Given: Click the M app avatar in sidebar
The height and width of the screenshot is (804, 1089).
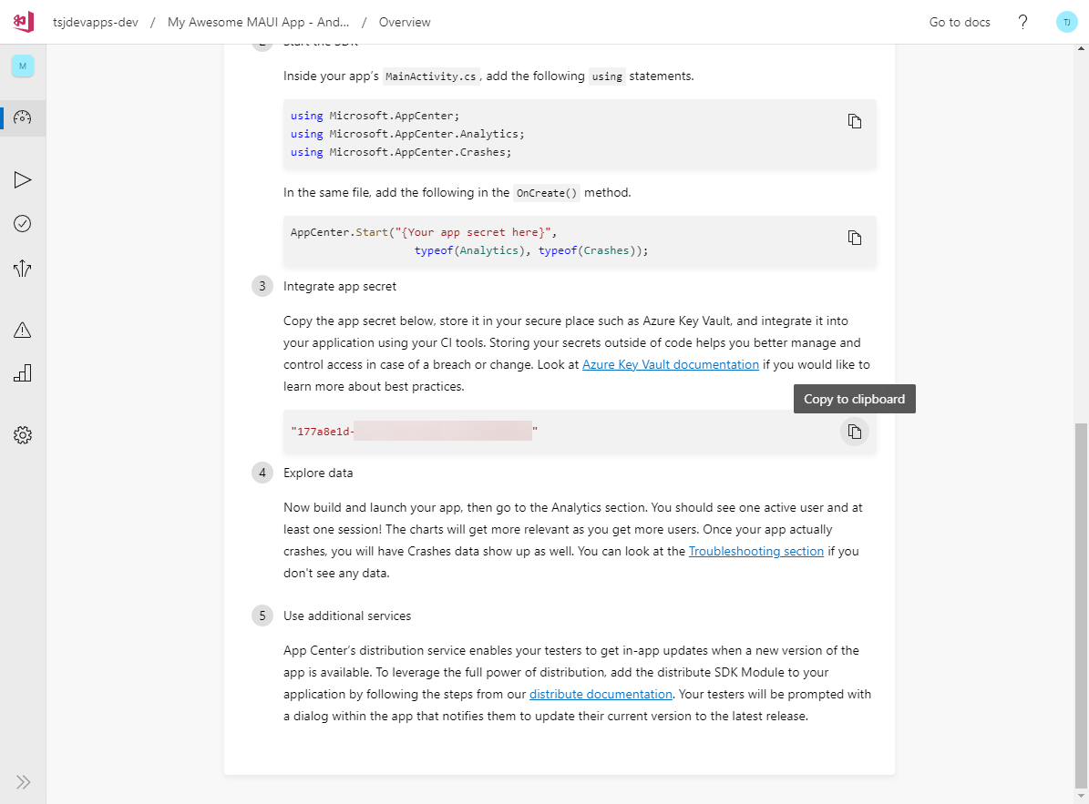Looking at the screenshot, I should pos(23,66).
